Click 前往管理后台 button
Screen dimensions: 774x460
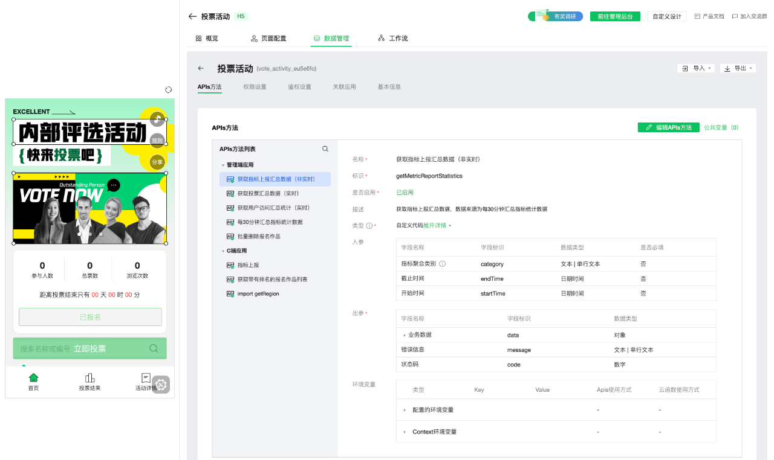[615, 16]
